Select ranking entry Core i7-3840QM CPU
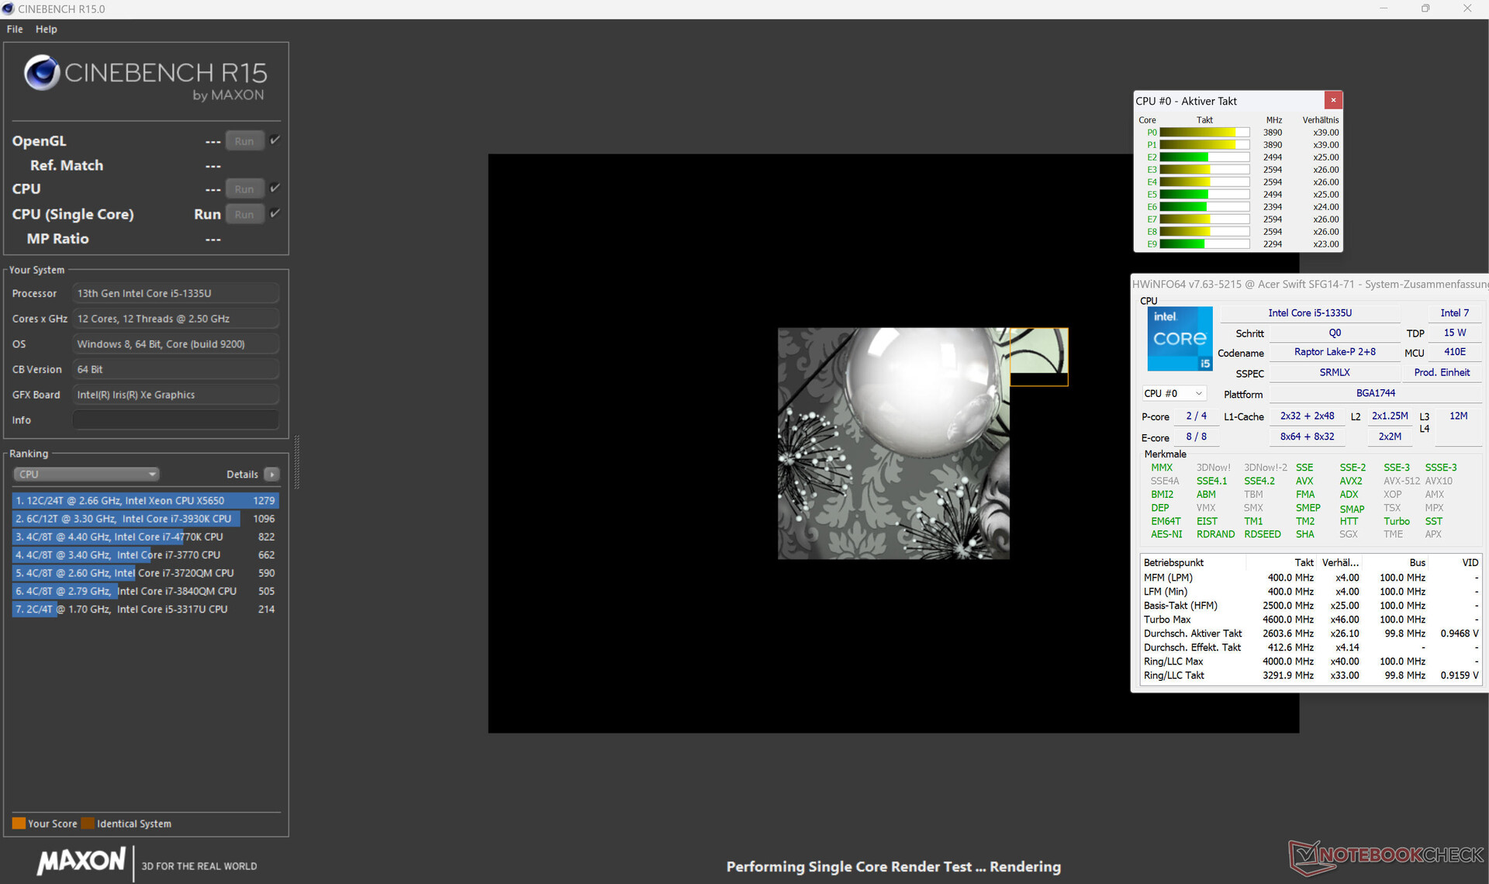Screen dimensions: 1489x884 [145, 591]
